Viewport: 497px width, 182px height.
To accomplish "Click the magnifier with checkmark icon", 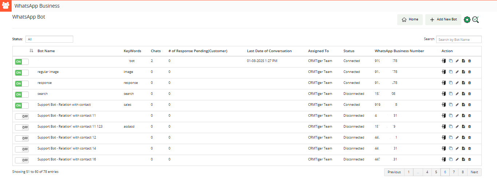I will pos(476,20).
